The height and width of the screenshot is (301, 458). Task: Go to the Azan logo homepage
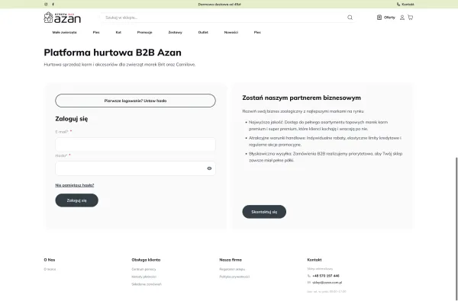(63, 18)
